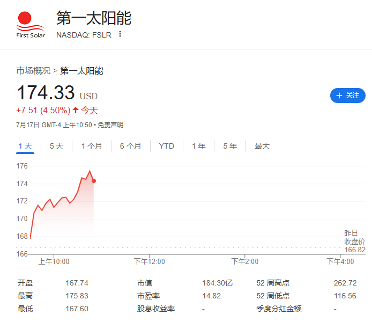372x322 pixels.
Task: Click the 第一太阳能 breadcrumb text
Action: pos(81,71)
